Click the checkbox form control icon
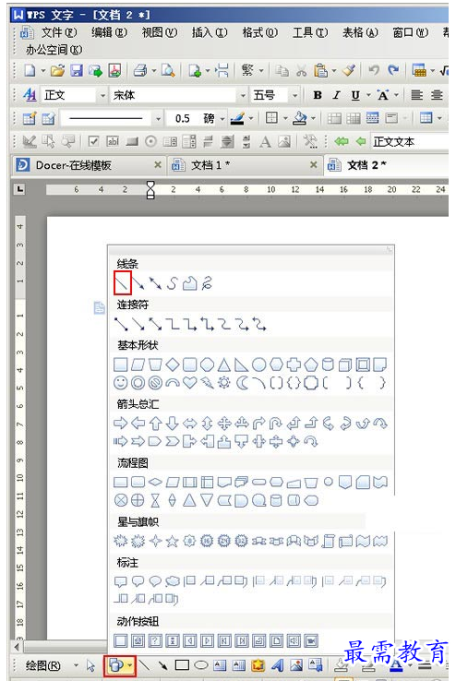The image size is (456, 681). click(93, 141)
